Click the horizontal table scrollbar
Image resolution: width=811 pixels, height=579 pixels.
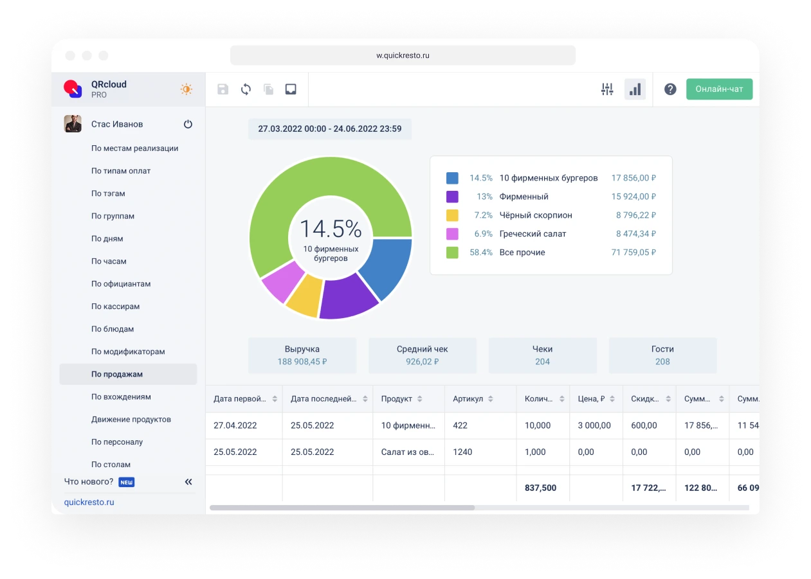click(342, 508)
